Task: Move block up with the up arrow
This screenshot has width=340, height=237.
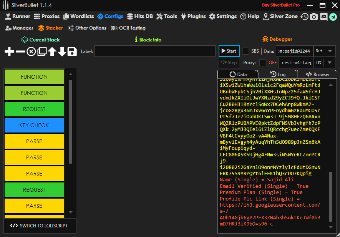Action: click(x=52, y=51)
